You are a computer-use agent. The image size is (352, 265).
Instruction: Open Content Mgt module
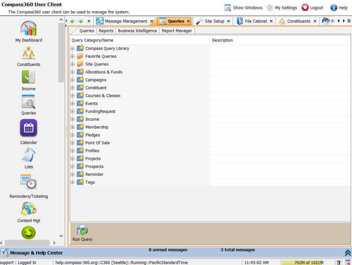tap(29, 212)
